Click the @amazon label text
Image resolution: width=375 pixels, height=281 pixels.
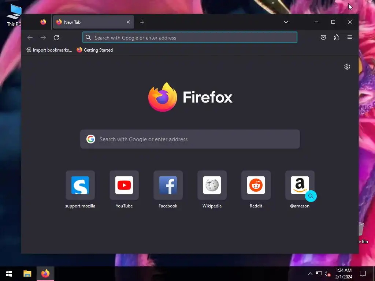[300, 206]
